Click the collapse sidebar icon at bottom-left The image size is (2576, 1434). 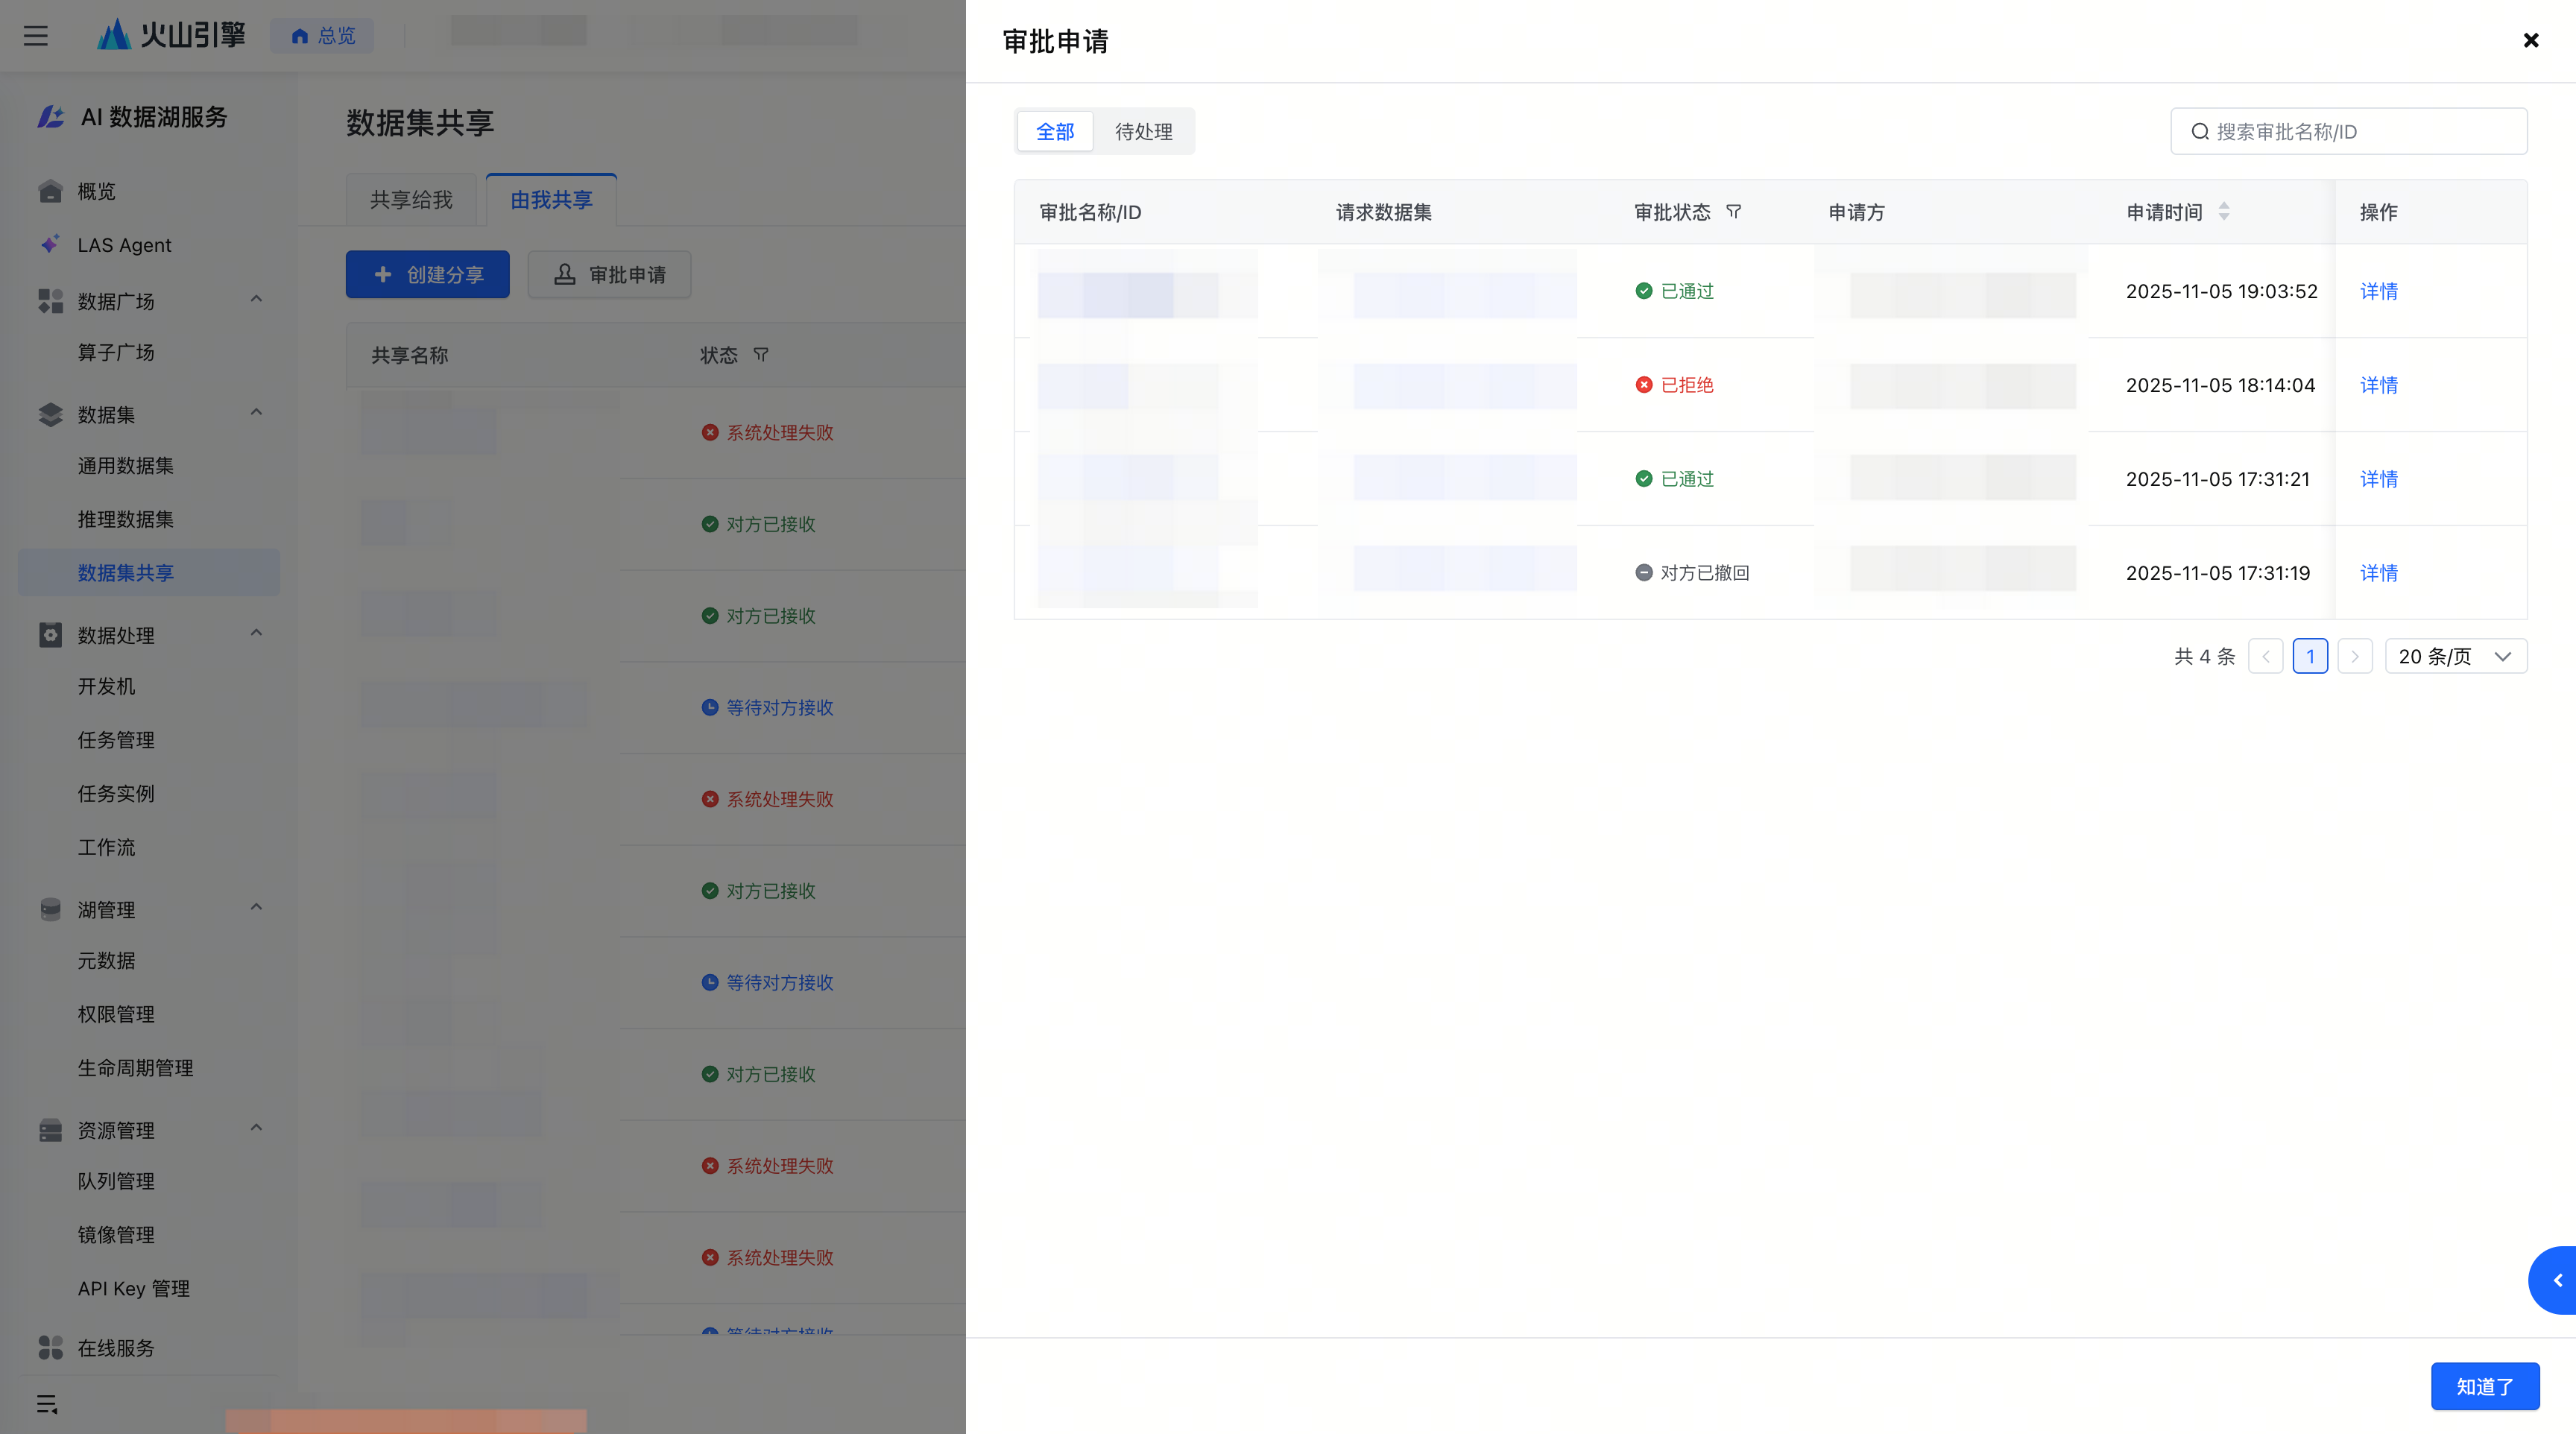click(x=47, y=1404)
